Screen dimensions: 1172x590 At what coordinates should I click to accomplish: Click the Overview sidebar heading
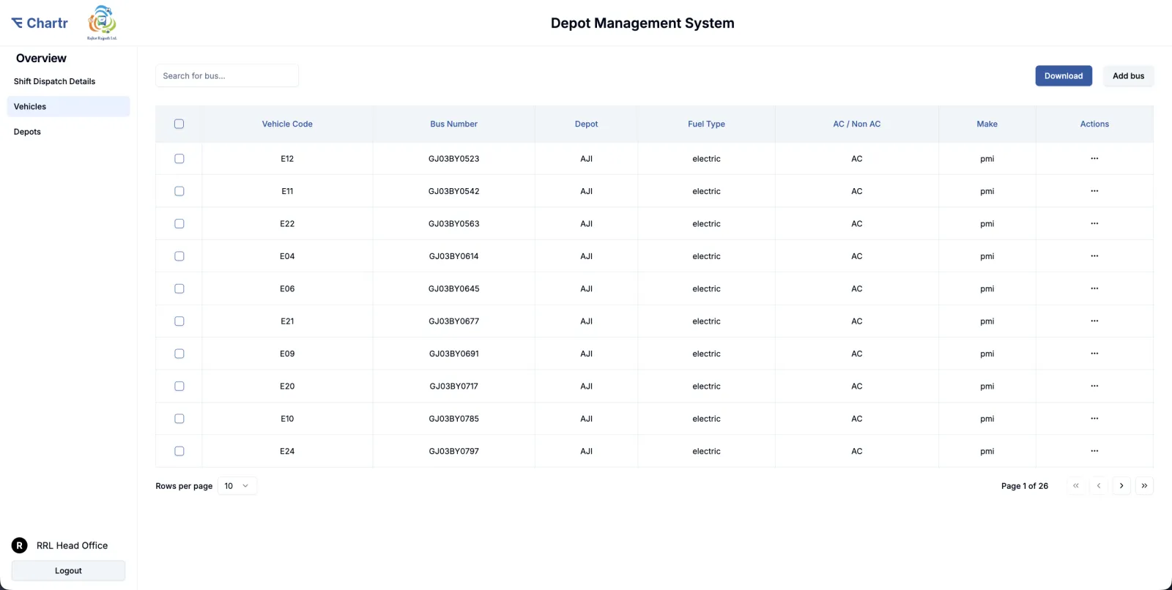[41, 58]
